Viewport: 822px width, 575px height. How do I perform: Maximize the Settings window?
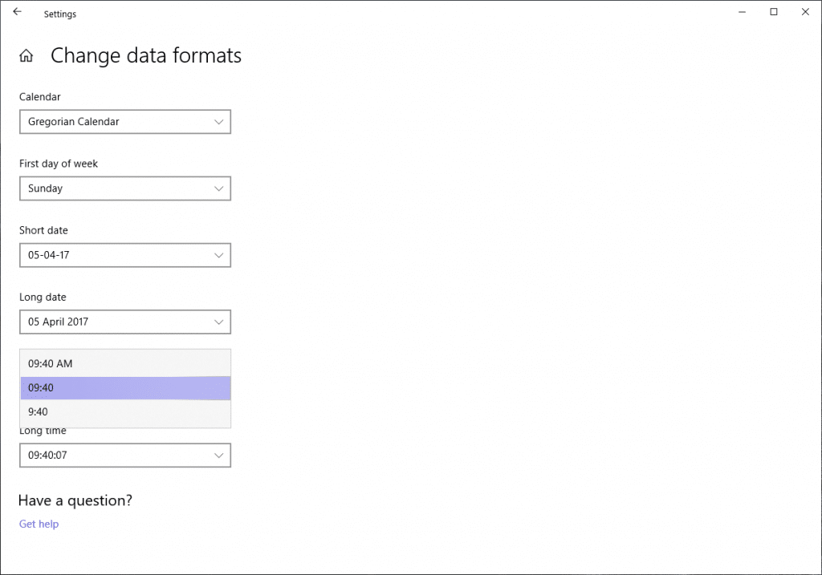pyautogui.click(x=773, y=12)
